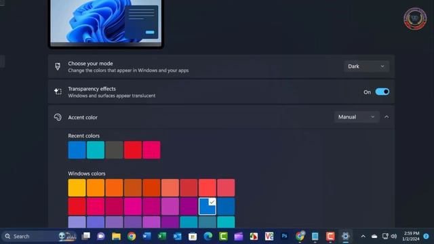Launch Outlook from the taskbar
This screenshot has width=434, height=244.
pos(177,237)
